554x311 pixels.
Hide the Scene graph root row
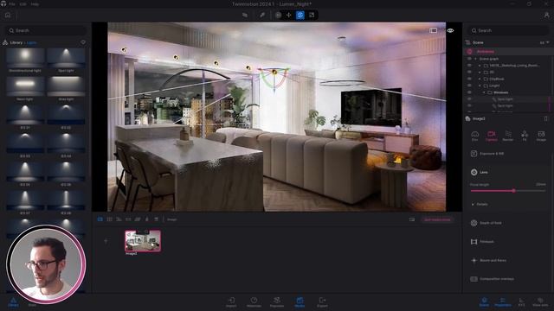pyautogui.click(x=469, y=59)
